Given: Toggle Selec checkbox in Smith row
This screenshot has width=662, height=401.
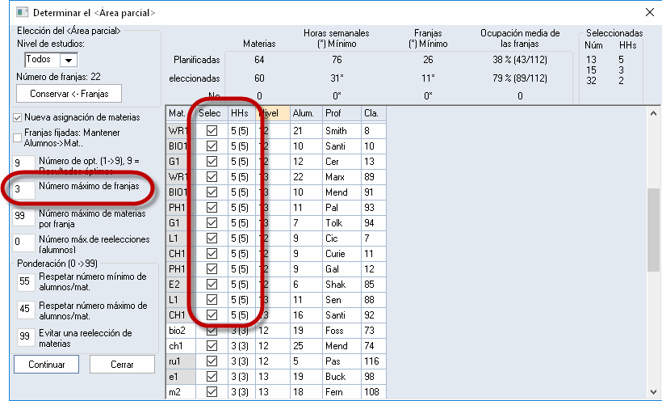Looking at the screenshot, I should point(212,131).
